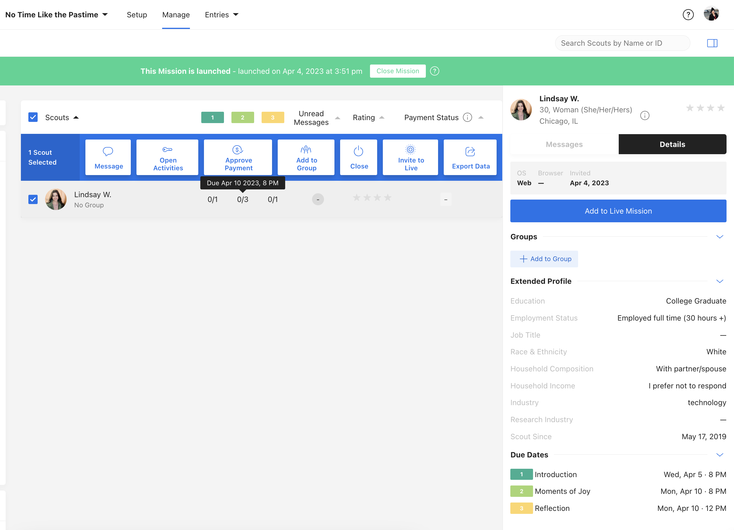The height and width of the screenshot is (530, 734).
Task: Click the star rating in profile panel header
Action: pyautogui.click(x=705, y=108)
